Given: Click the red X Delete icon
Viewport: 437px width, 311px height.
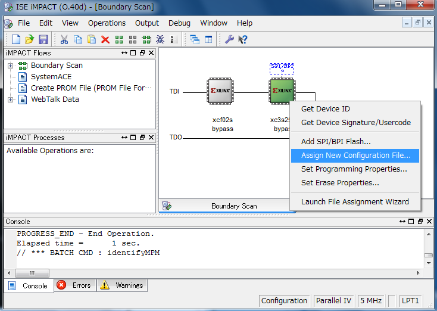Looking at the screenshot, I should click(x=105, y=39).
